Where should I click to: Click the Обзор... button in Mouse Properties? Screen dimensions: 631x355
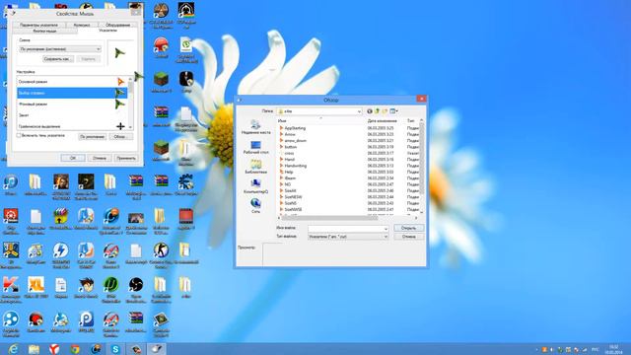click(x=120, y=137)
